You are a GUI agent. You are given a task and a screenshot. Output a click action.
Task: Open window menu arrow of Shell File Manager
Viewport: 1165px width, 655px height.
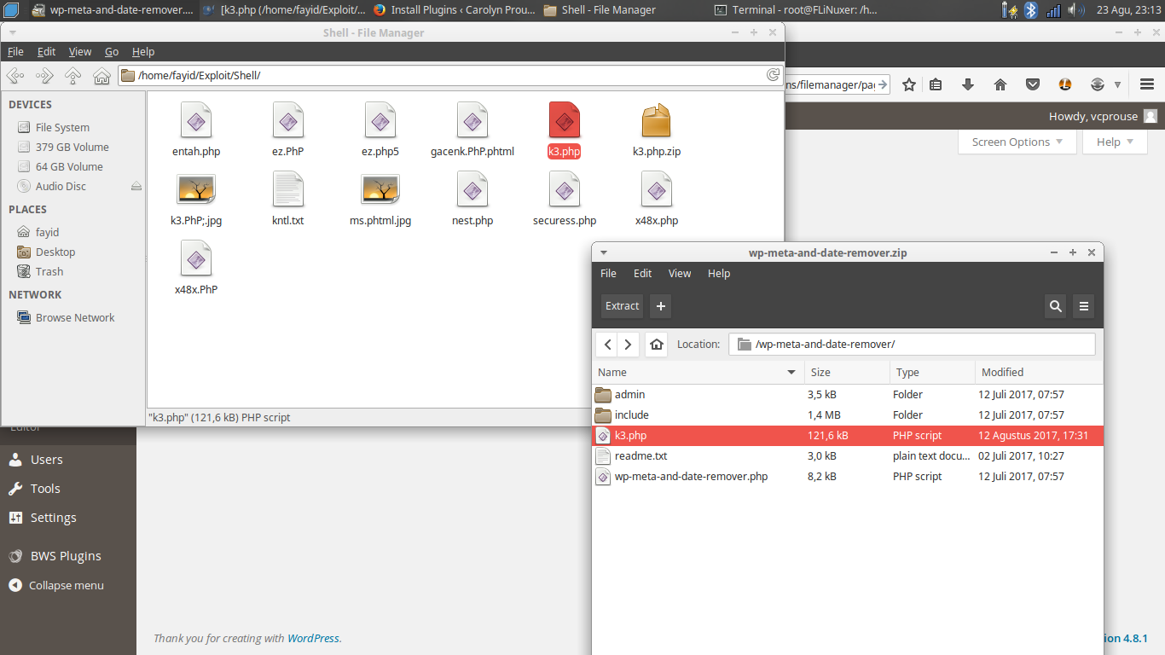click(x=13, y=32)
